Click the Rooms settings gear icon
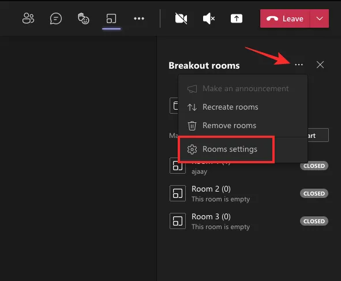Image resolution: width=341 pixels, height=281 pixels. tap(192, 149)
